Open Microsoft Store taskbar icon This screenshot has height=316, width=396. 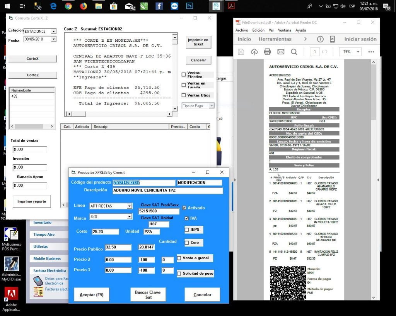(114, 6)
